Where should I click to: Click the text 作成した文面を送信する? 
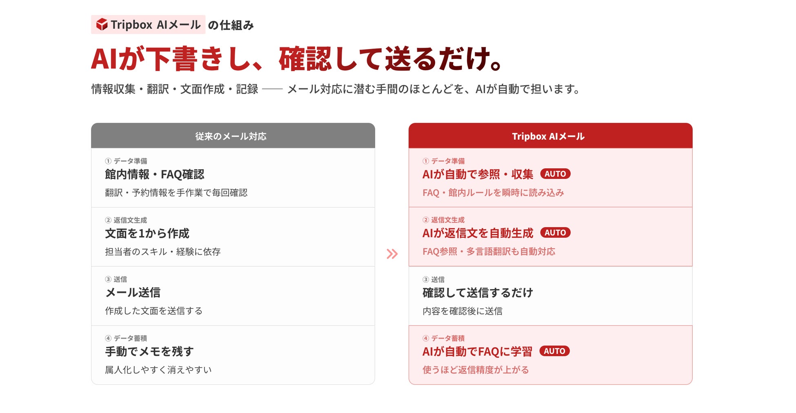153,311
